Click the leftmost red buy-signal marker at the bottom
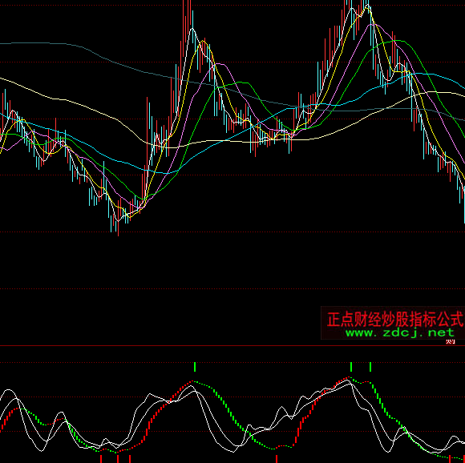This screenshot has height=463, width=465. pyautogui.click(x=101, y=459)
